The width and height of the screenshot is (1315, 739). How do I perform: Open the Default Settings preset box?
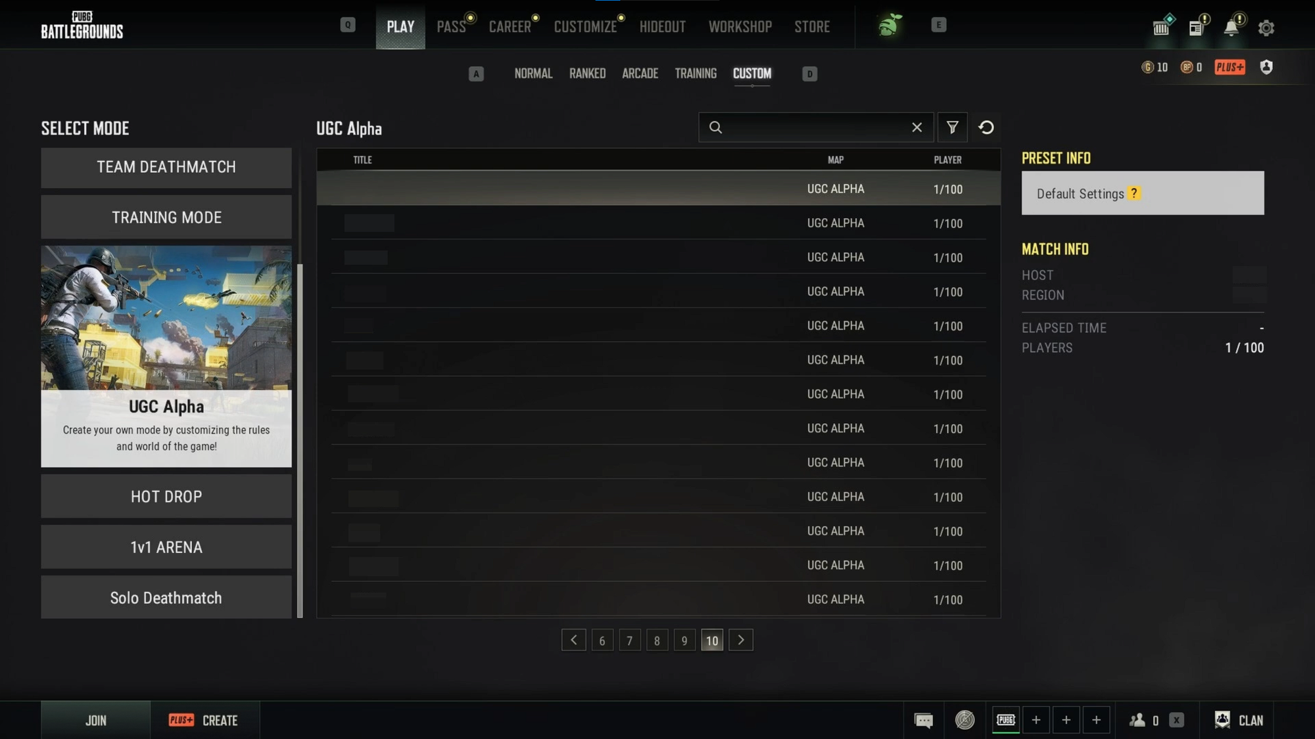point(1143,193)
